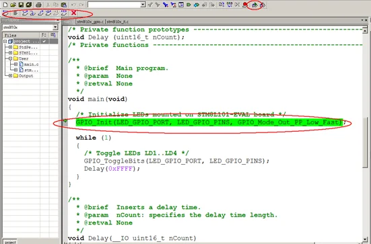This screenshot has width=371, height=244.
Task: Open the editor window list arrow
Action: pos(362,20)
